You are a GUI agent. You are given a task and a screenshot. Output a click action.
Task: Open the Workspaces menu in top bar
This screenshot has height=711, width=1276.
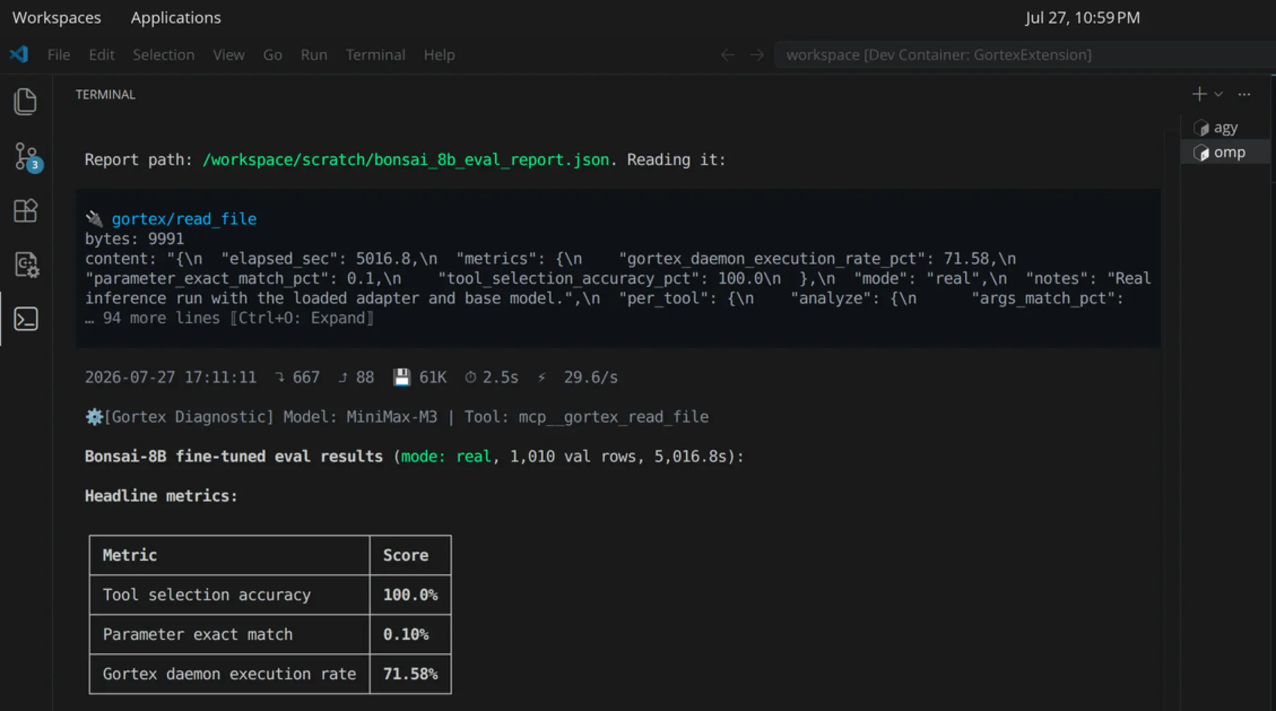coord(57,18)
